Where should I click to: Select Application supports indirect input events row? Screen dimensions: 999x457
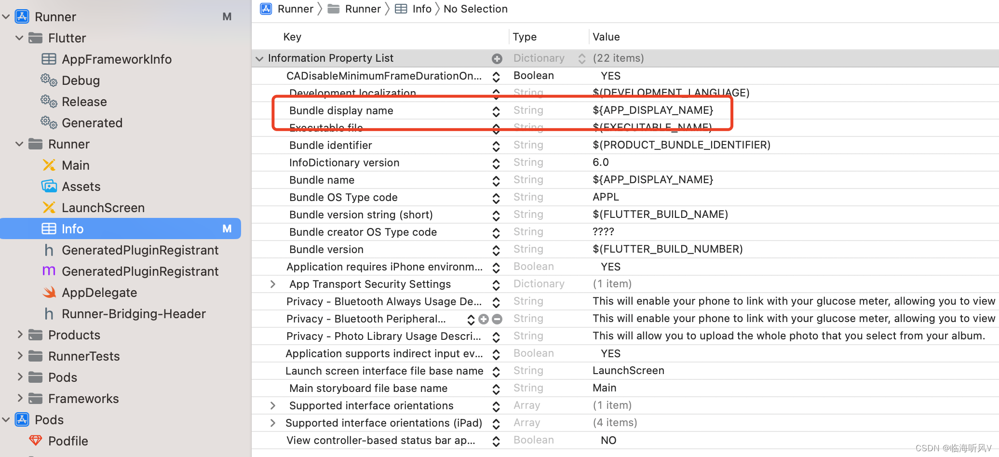click(625, 354)
